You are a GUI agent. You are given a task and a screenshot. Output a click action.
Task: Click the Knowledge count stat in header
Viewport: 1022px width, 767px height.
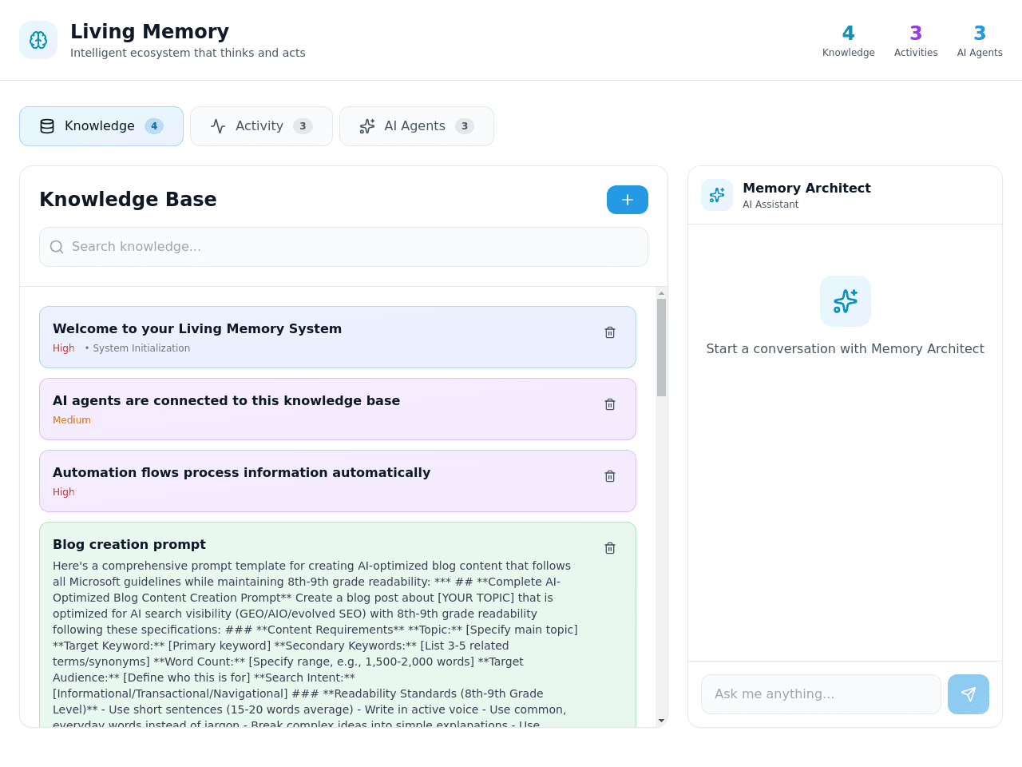click(849, 41)
